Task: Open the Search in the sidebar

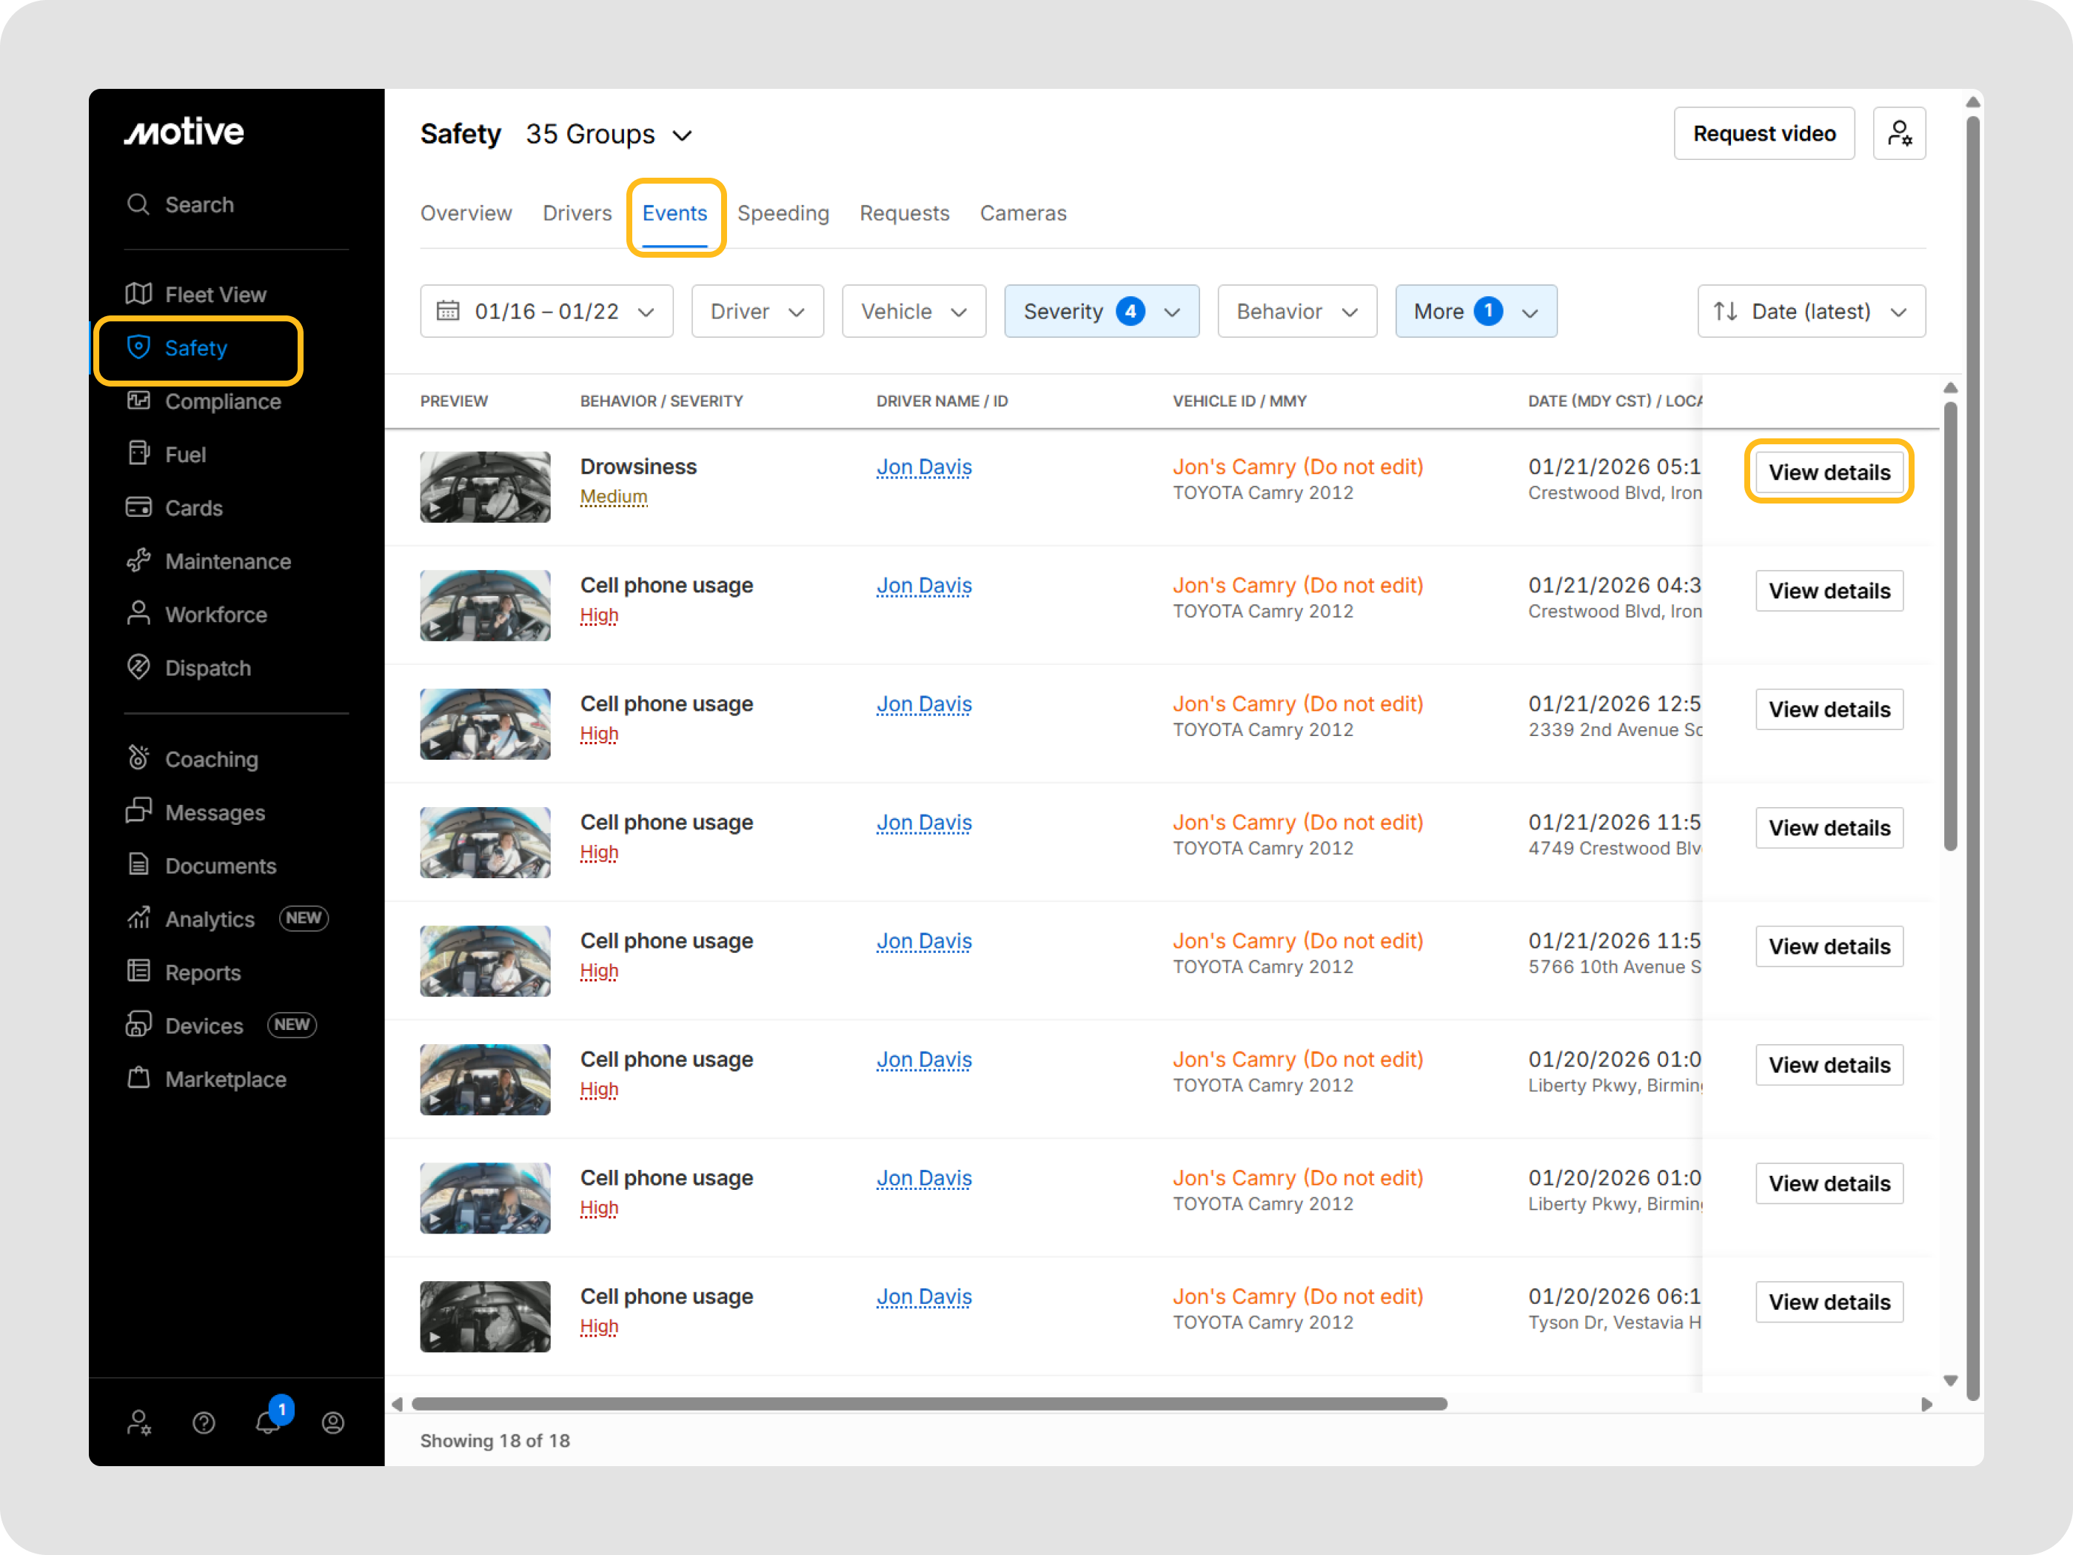Action: (x=200, y=204)
